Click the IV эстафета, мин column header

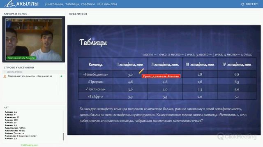(237, 65)
